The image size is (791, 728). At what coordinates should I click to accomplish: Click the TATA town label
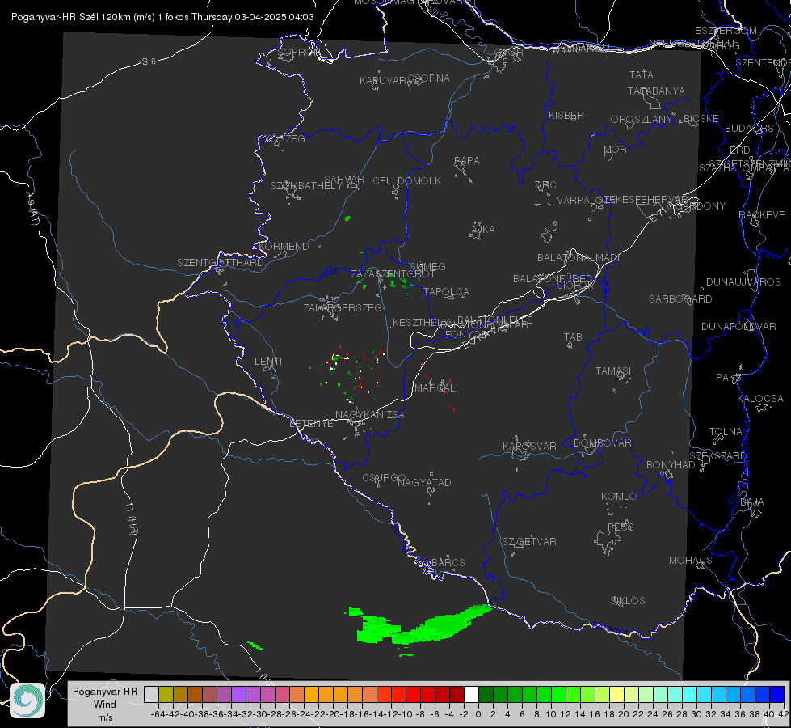pos(642,74)
